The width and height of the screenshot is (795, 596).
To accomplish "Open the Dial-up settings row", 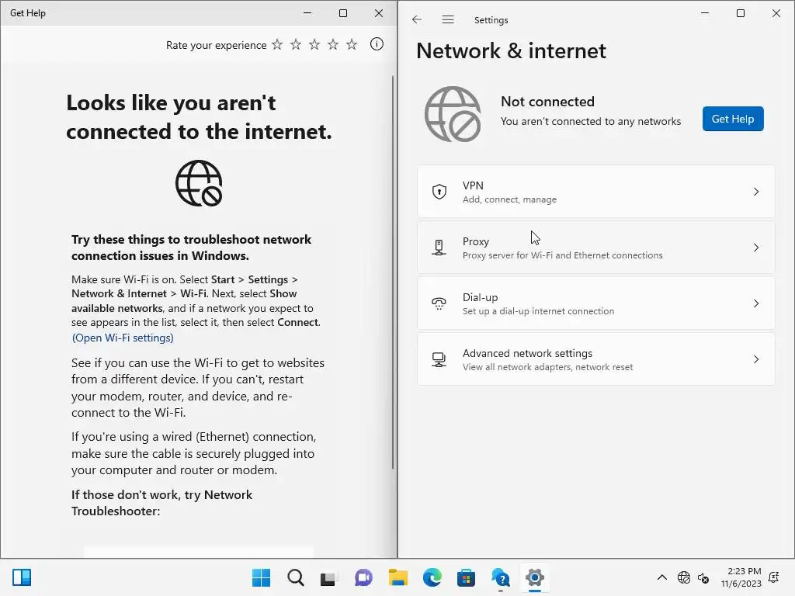I will (595, 303).
